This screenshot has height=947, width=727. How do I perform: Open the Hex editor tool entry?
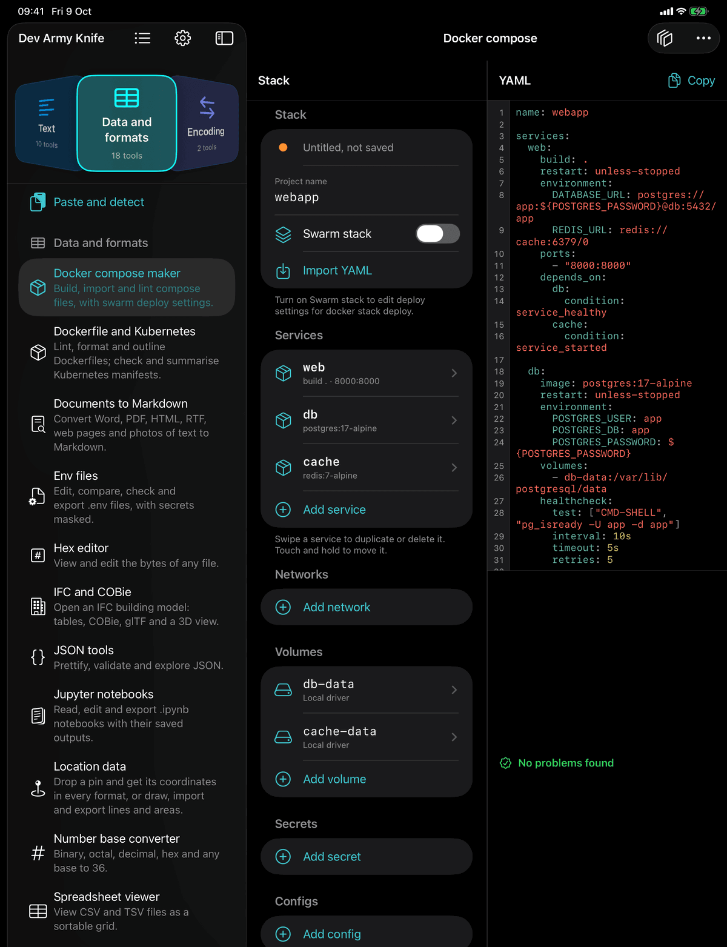[x=127, y=555]
